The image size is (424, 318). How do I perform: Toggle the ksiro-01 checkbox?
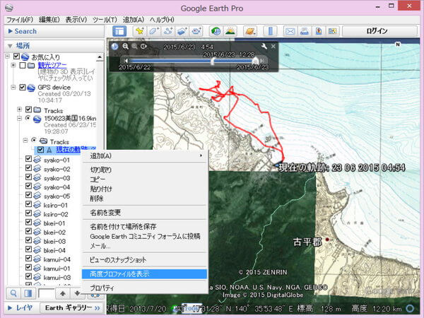pos(28,204)
